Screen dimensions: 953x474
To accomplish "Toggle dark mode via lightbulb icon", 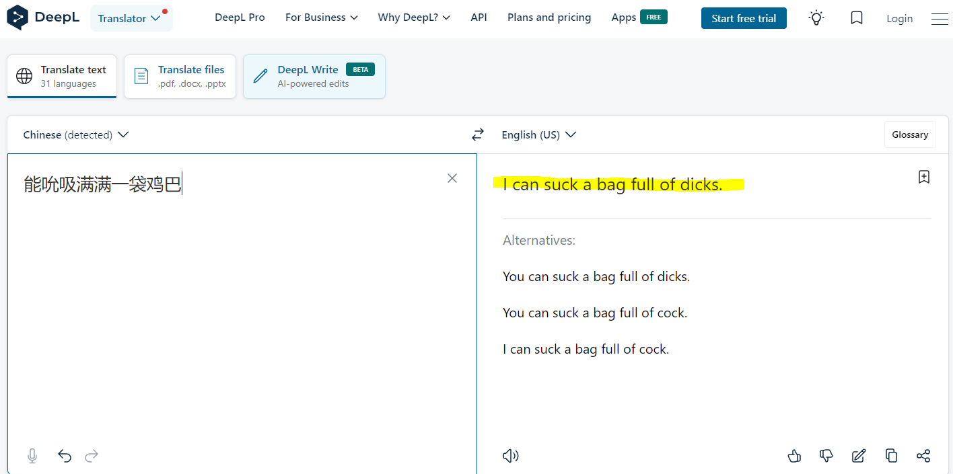I will (816, 18).
